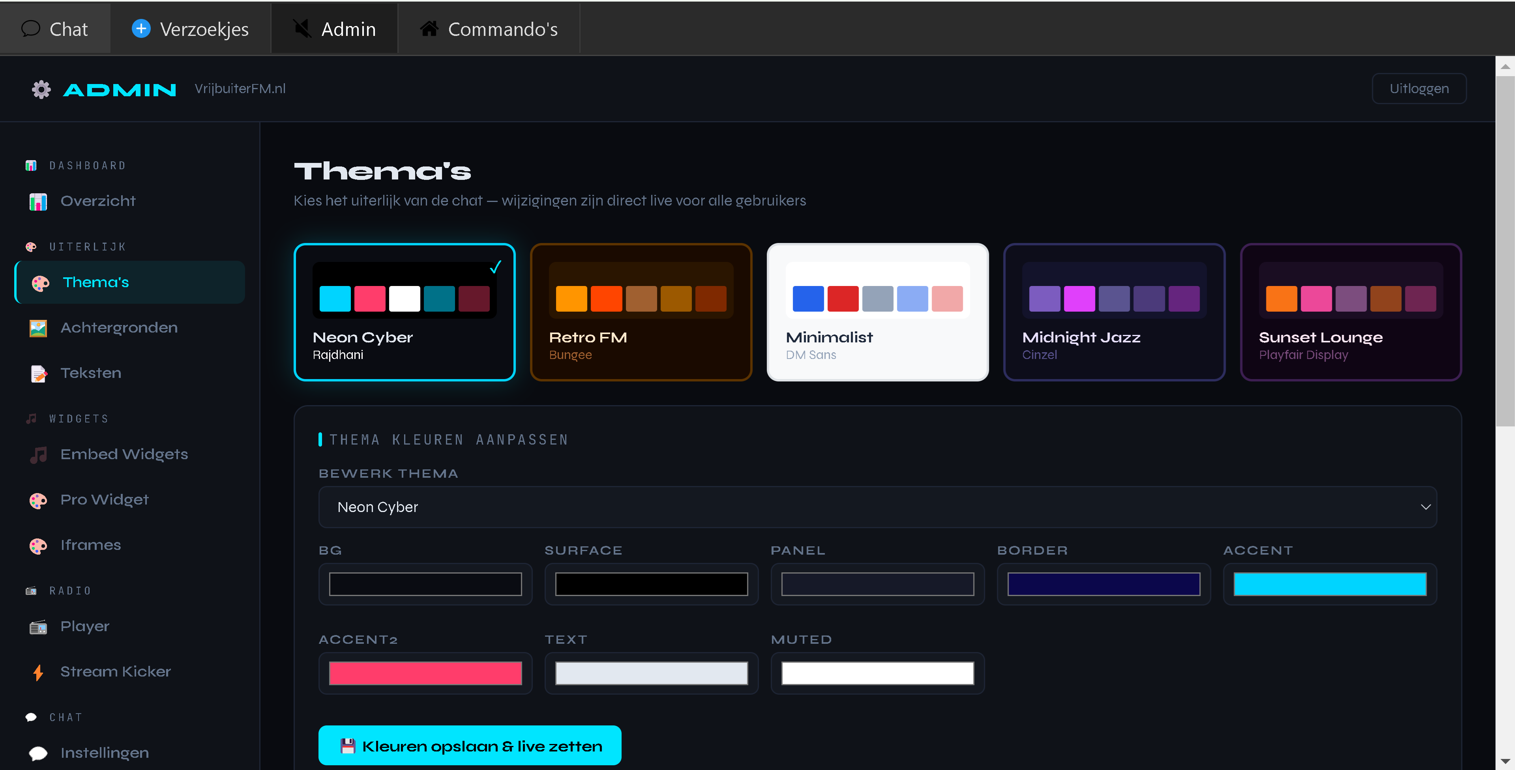Go to Pro Widget page
Viewport: 1515px width, 770px height.
[x=129, y=500]
